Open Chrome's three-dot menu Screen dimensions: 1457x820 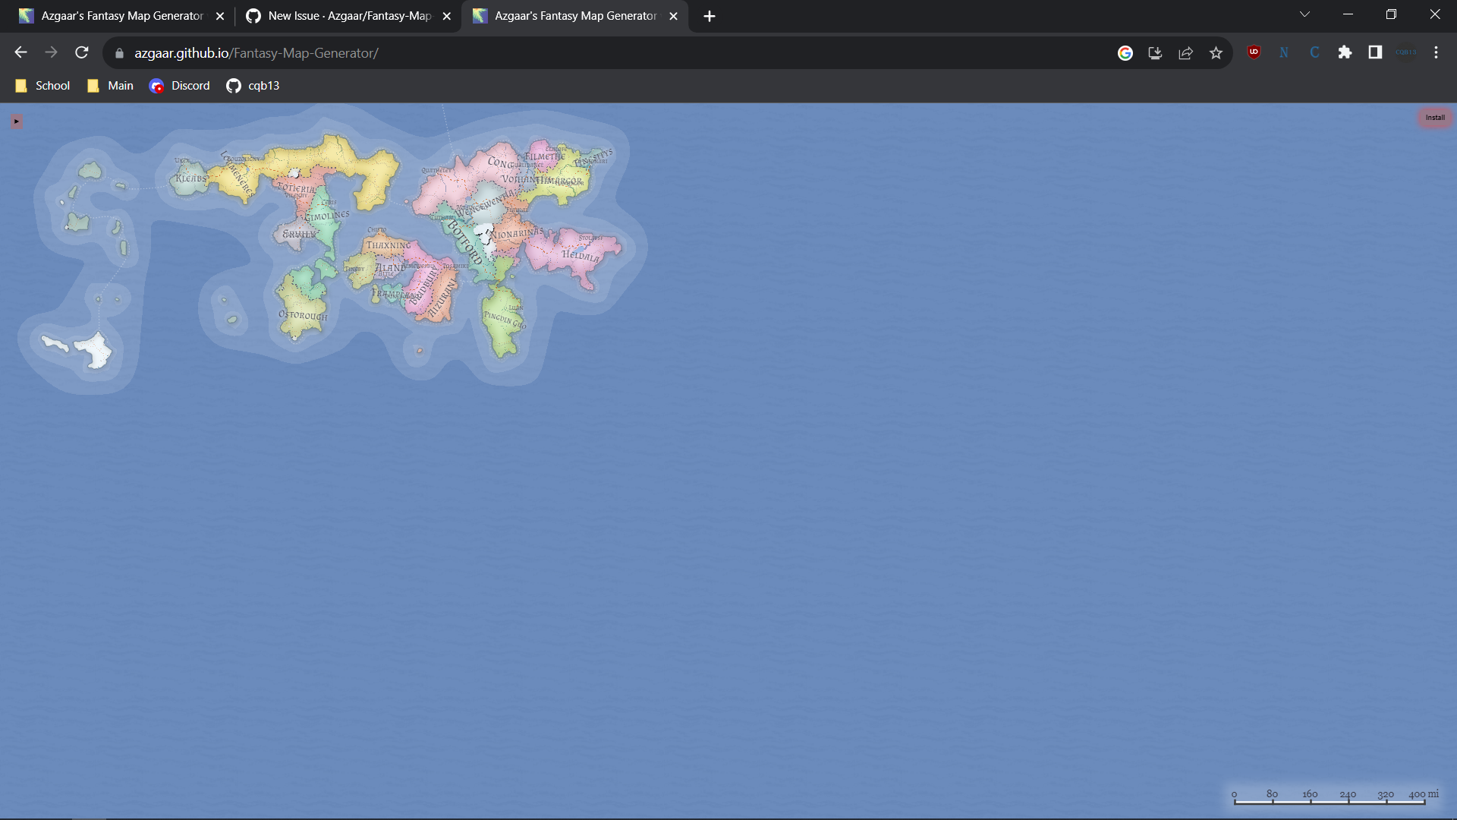1436,52
